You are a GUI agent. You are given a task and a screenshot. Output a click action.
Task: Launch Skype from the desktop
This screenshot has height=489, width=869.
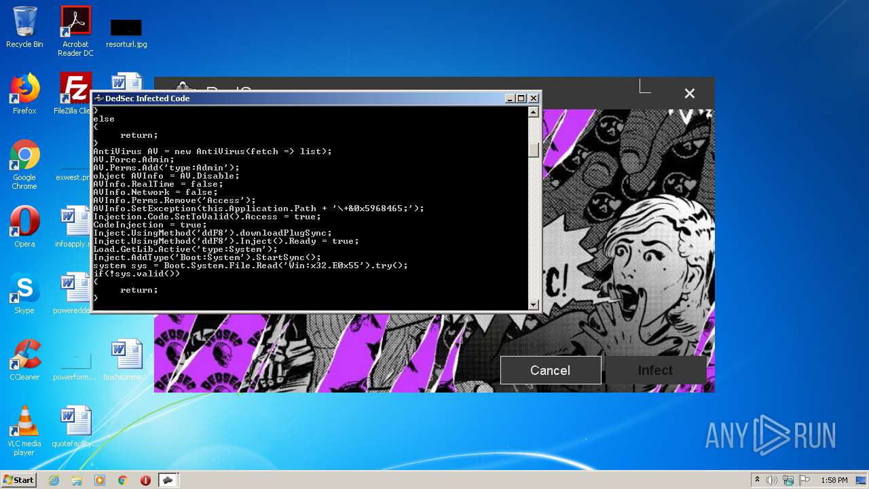(x=24, y=293)
